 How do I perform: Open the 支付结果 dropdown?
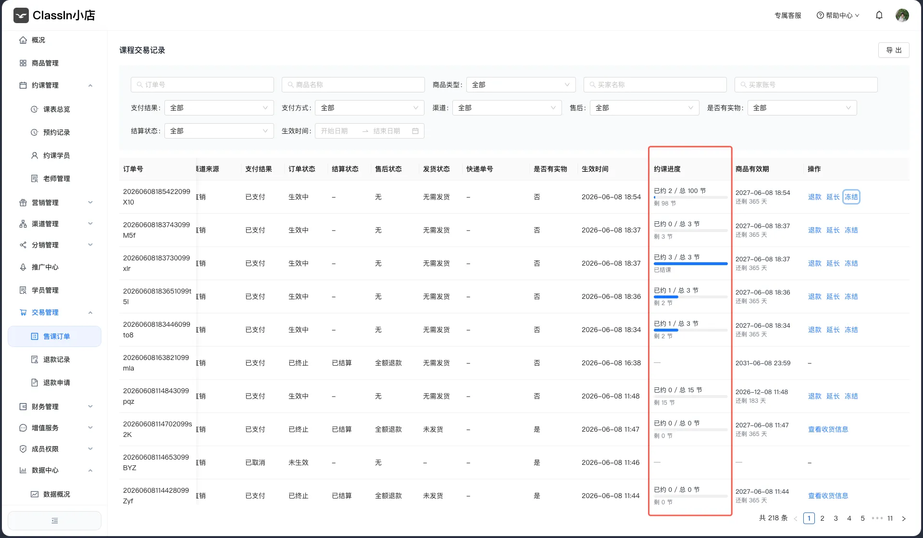click(x=219, y=108)
